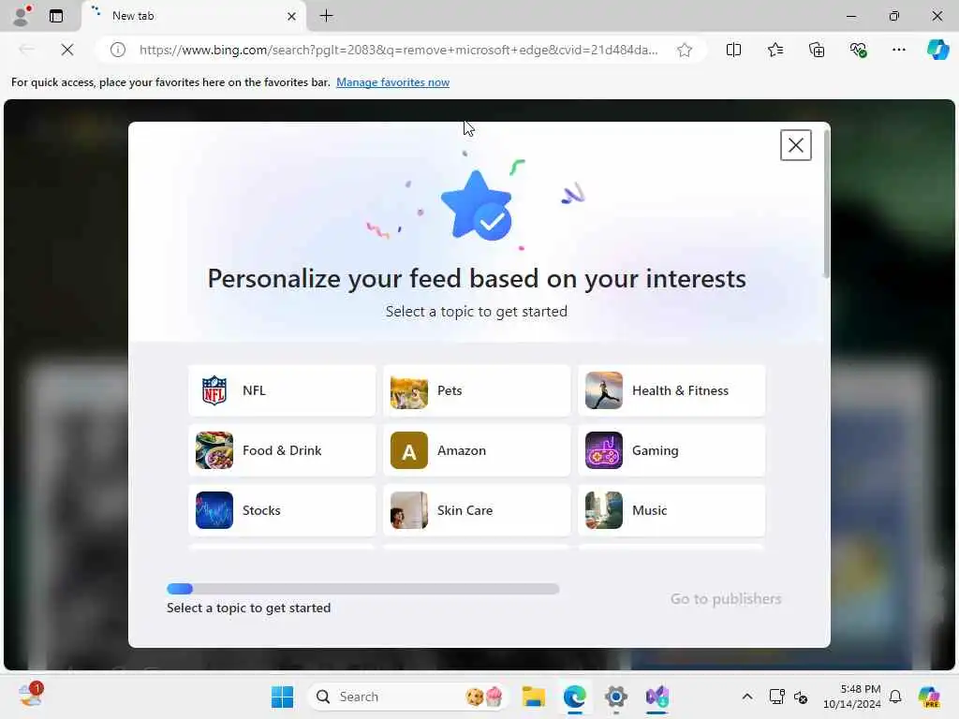The width and height of the screenshot is (959, 719).
Task: Click the blue star checkmark graphic
Action: [x=477, y=205]
